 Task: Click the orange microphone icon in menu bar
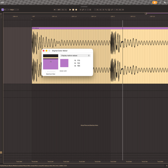point(155,2)
